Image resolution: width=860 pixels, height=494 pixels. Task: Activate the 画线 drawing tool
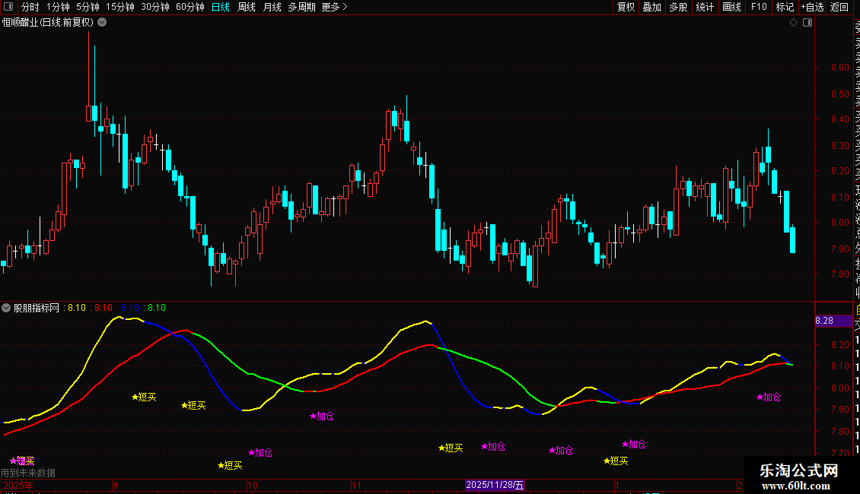731,7
